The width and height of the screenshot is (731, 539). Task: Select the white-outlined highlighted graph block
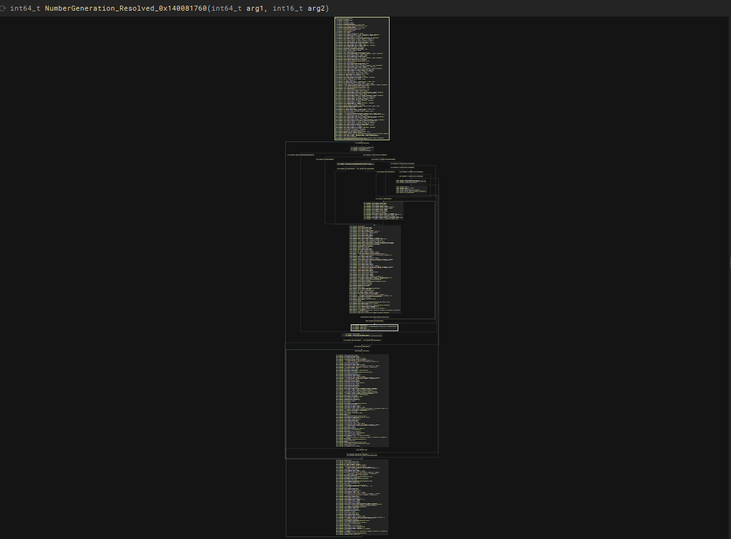point(374,327)
